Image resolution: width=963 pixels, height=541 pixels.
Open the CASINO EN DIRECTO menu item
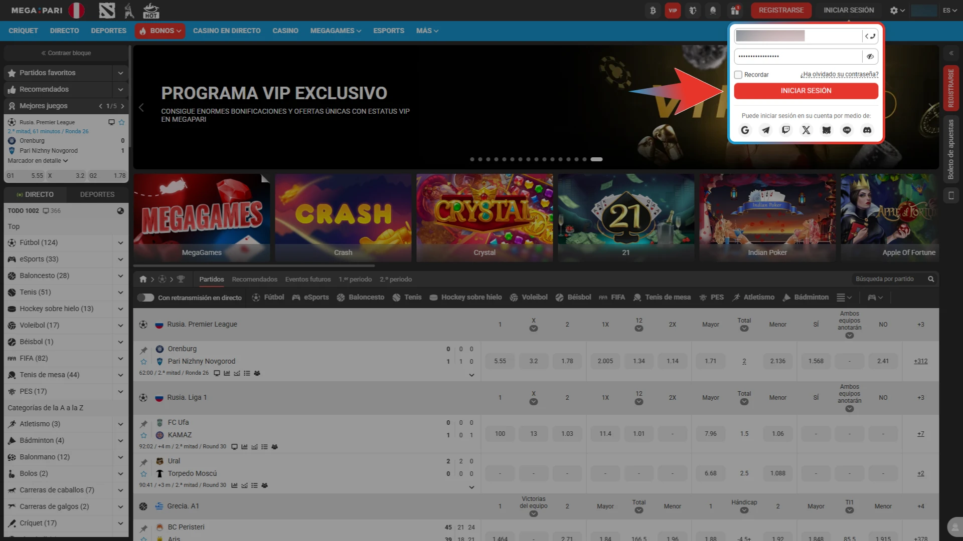[x=227, y=31]
